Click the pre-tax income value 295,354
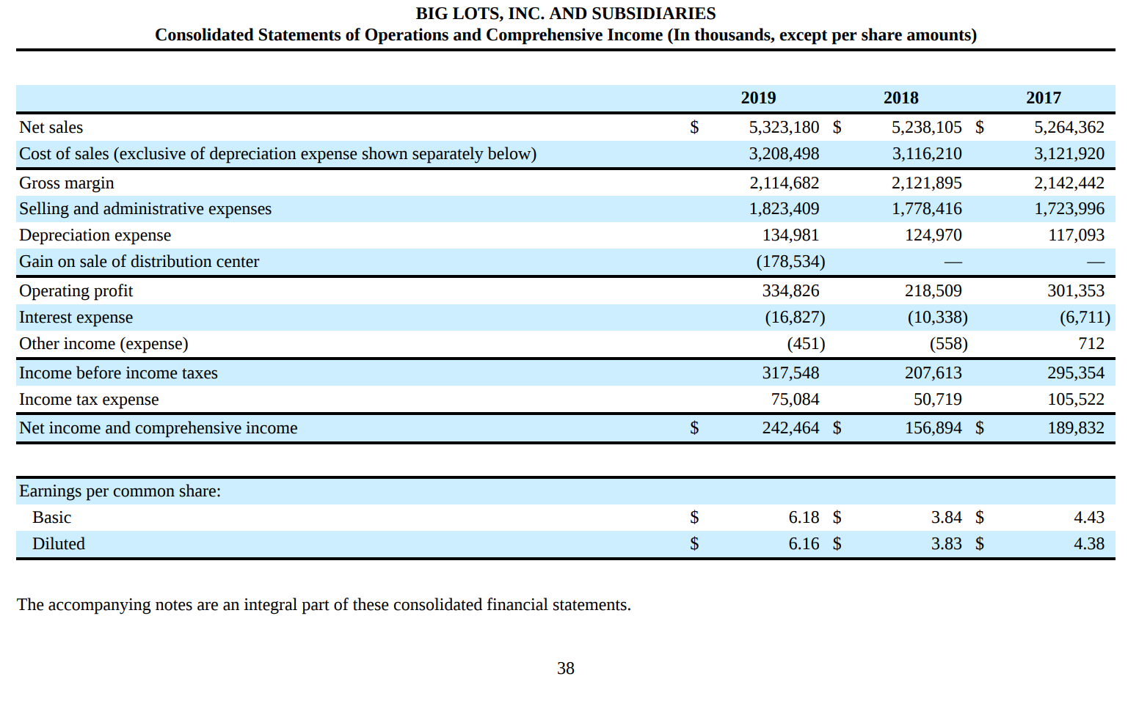The image size is (1139, 701). [x=1075, y=372]
